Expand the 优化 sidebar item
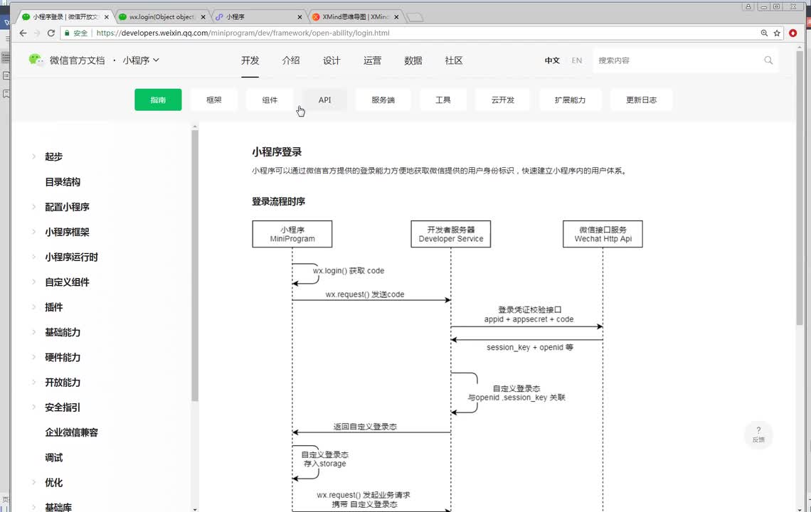The height and width of the screenshot is (512, 811). click(x=54, y=483)
